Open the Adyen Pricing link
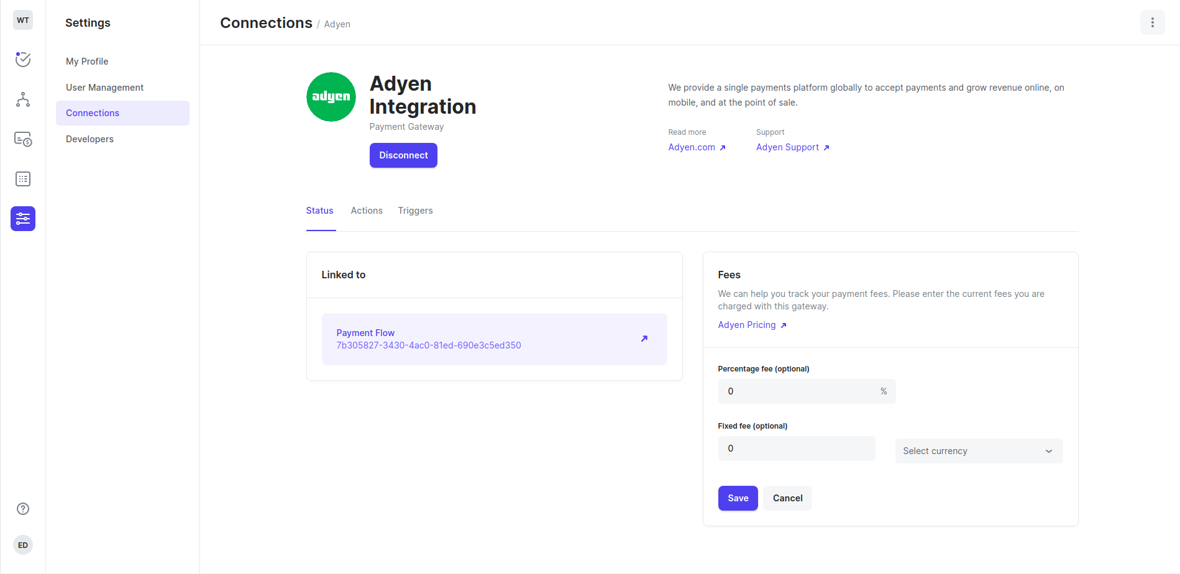This screenshot has width=1180, height=574. pos(746,324)
